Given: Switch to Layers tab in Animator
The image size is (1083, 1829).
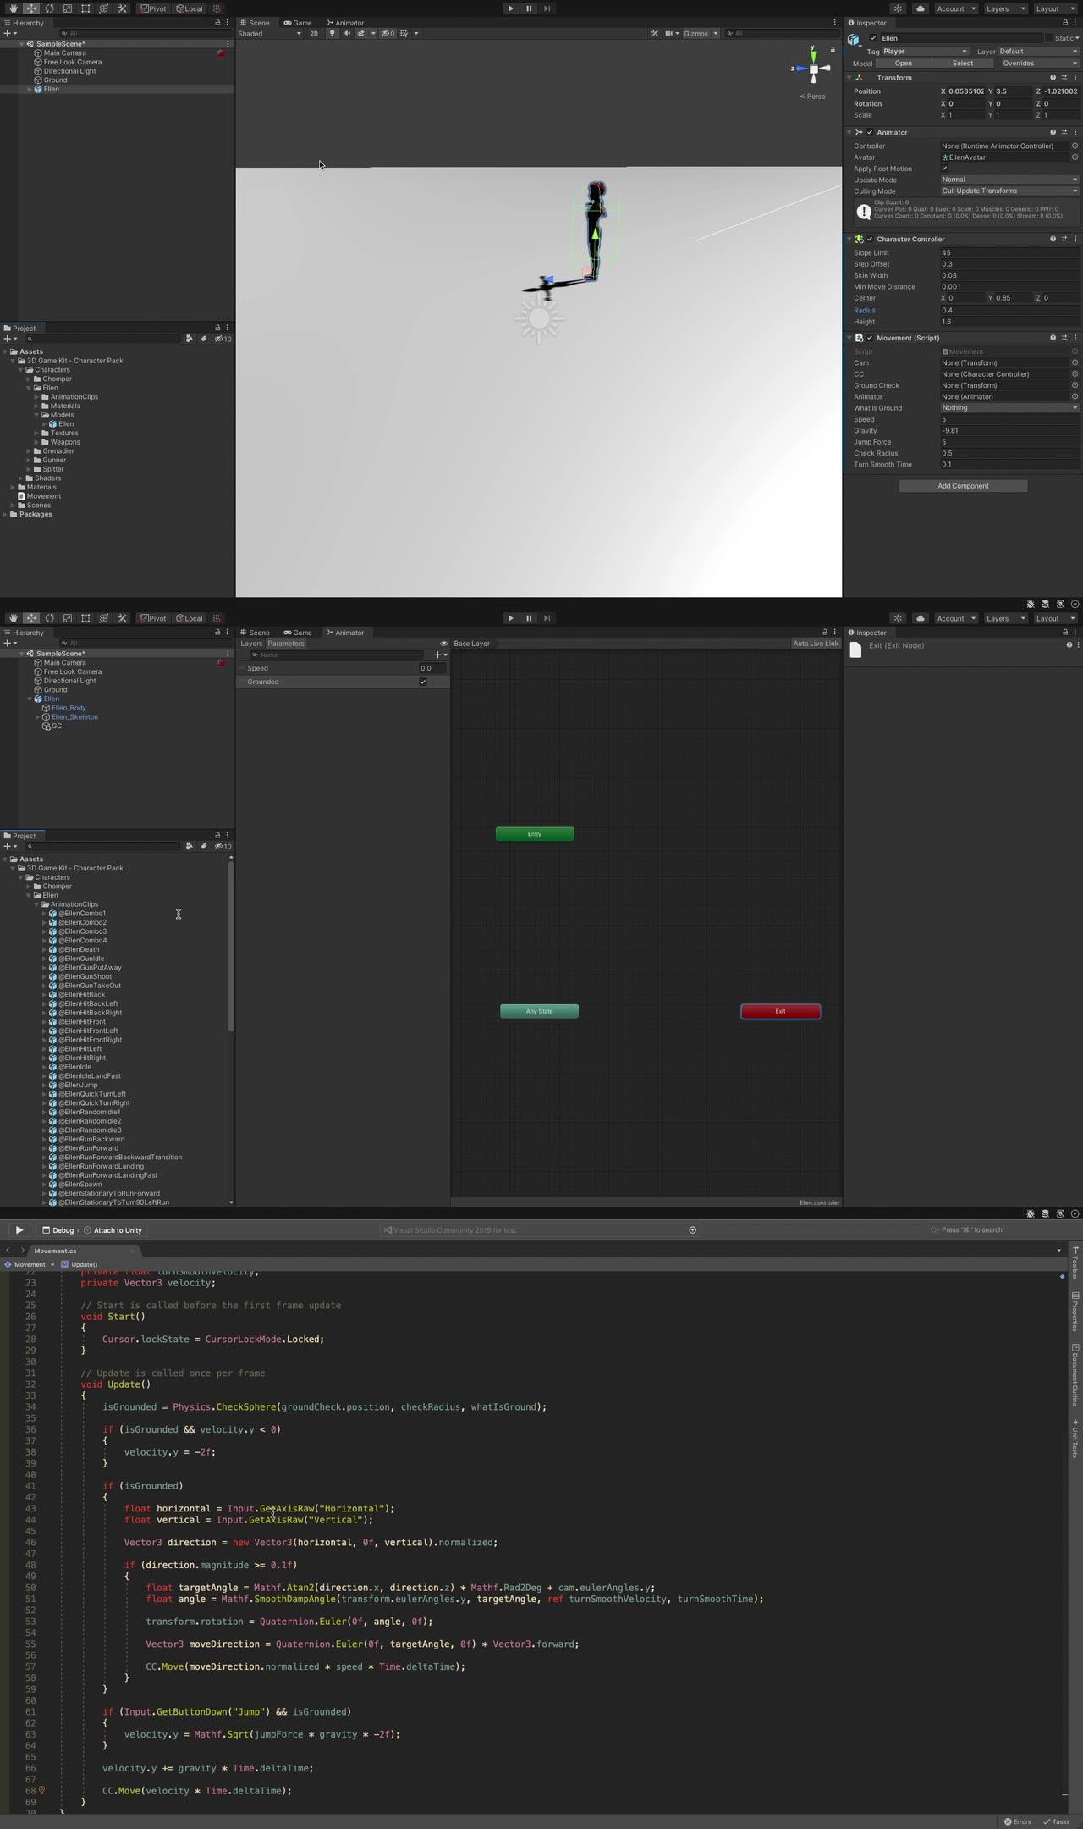Looking at the screenshot, I should pyautogui.click(x=251, y=644).
